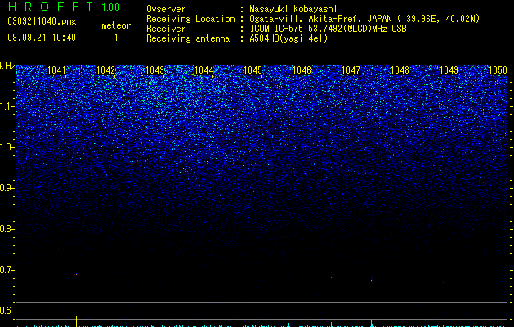This screenshot has width=514, height=327.
Task: Click the bright meteor echo dot near 0.7 kHz
Action: (76, 274)
